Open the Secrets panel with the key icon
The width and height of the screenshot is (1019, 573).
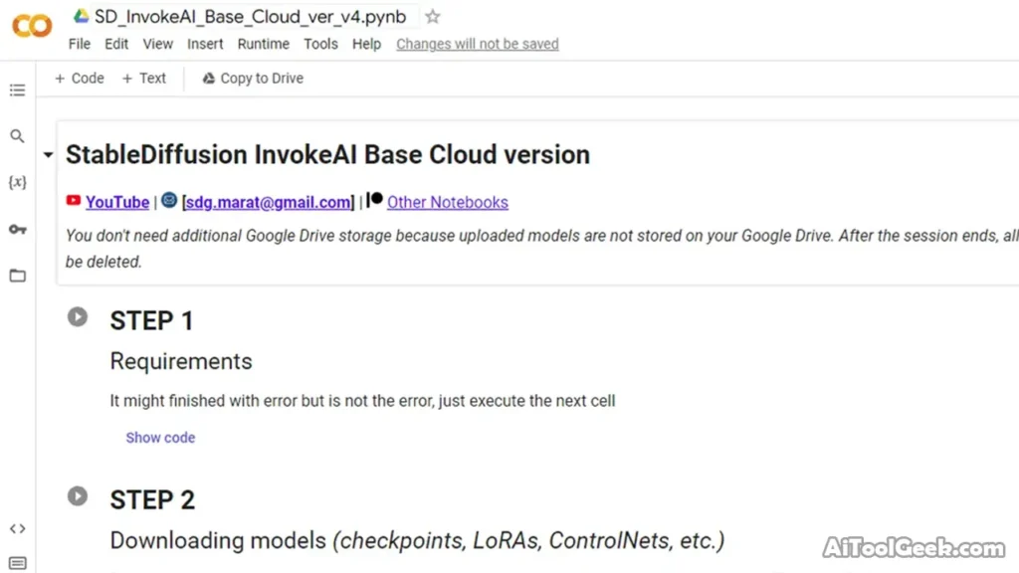pos(17,229)
